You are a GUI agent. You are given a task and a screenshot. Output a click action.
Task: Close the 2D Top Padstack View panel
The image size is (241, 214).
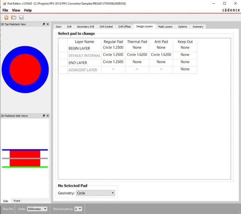[x=48, y=24]
